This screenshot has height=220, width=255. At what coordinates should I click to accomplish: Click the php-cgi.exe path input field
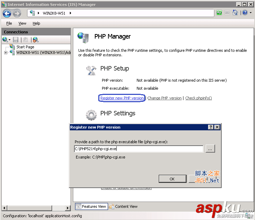tap(139, 149)
